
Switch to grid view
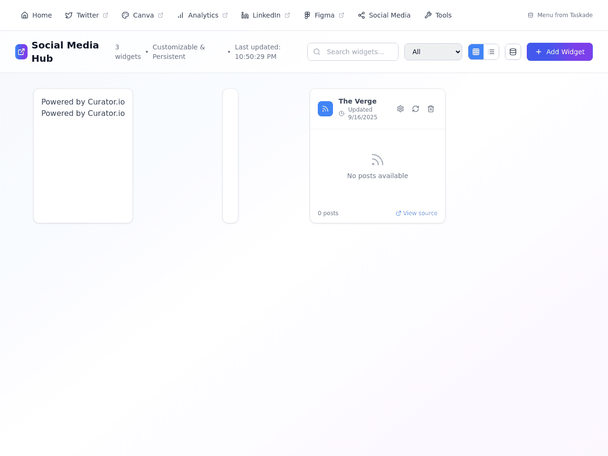point(476,52)
